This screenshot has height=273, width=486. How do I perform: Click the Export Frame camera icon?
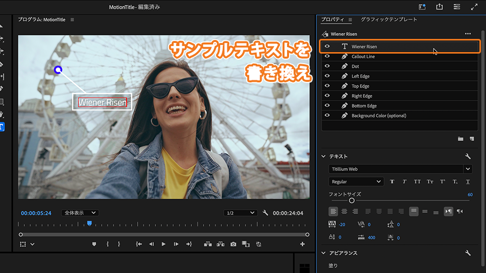[233, 244]
